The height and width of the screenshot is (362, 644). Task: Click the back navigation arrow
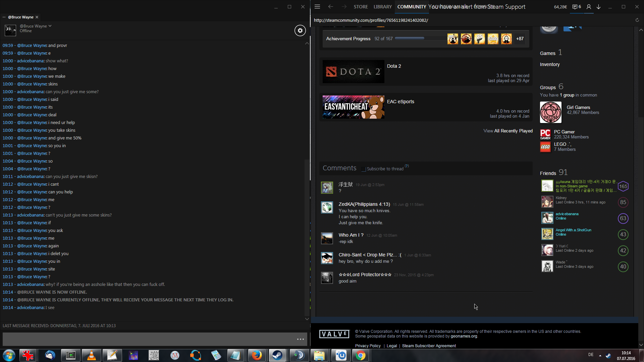[x=331, y=7]
